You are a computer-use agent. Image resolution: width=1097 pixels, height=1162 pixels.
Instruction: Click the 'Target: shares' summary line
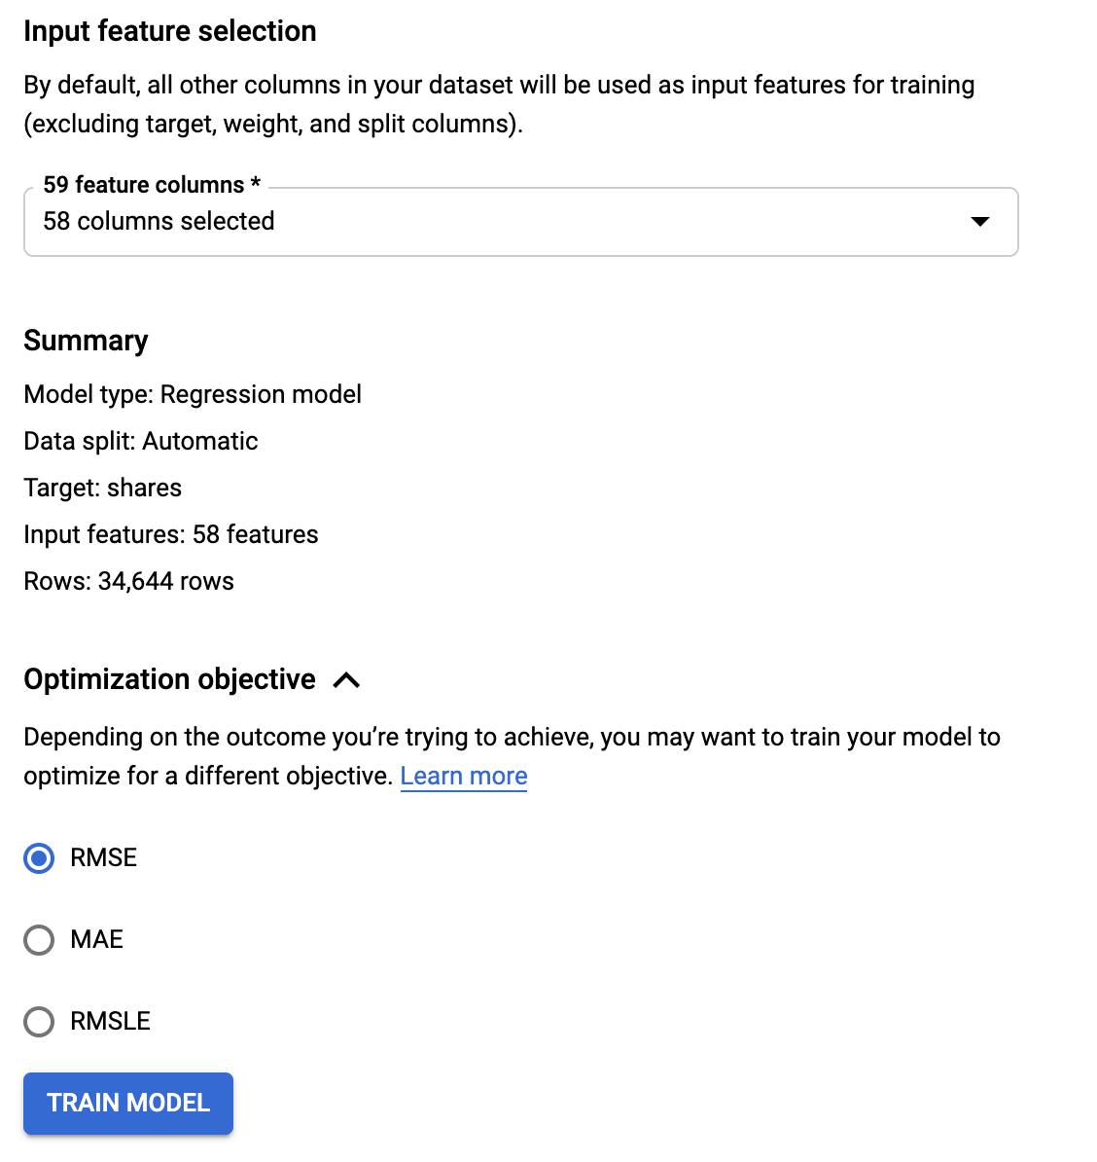pos(103,488)
